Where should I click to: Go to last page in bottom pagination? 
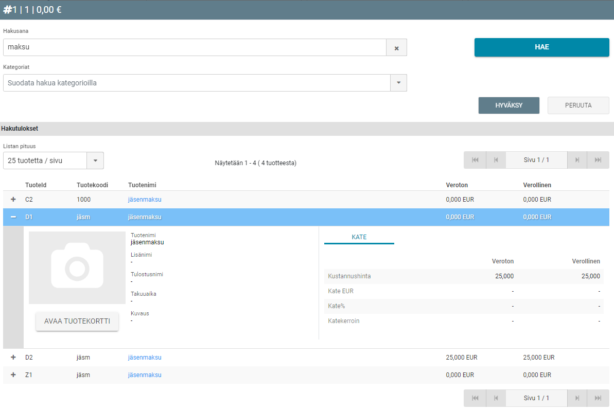pos(598,398)
